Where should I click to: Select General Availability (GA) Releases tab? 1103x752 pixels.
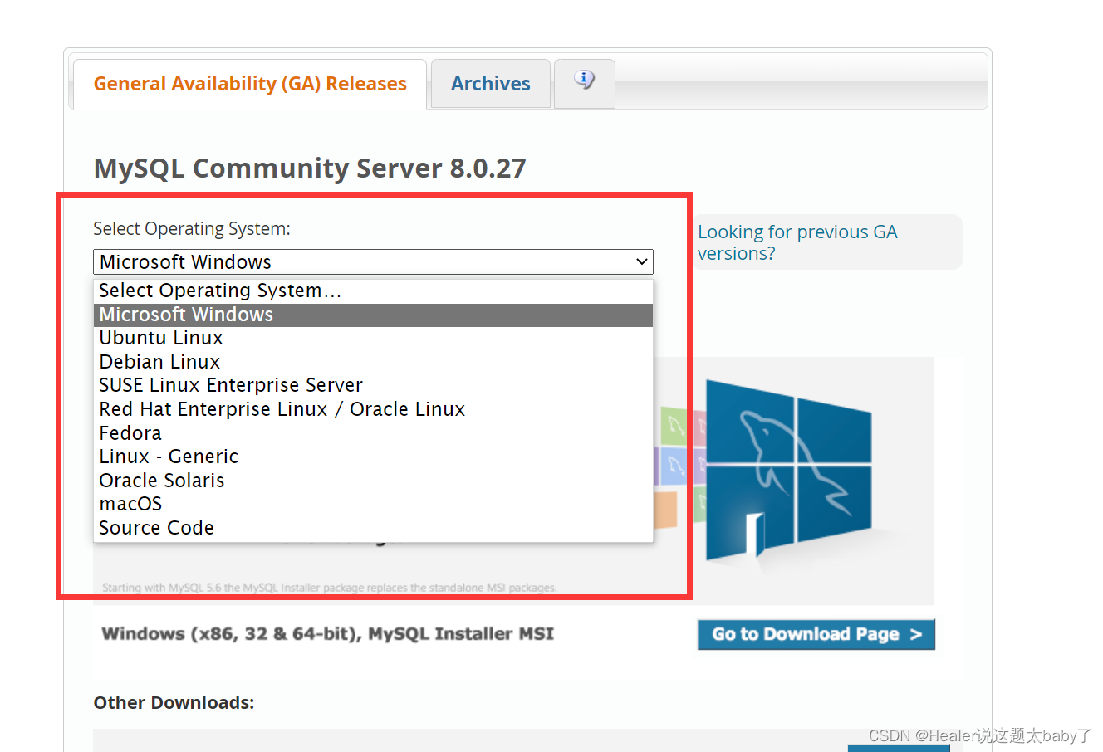coord(250,84)
